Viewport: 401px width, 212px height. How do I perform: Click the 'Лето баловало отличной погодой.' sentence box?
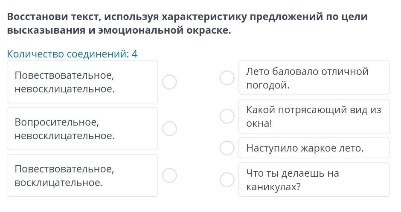[x=314, y=78]
